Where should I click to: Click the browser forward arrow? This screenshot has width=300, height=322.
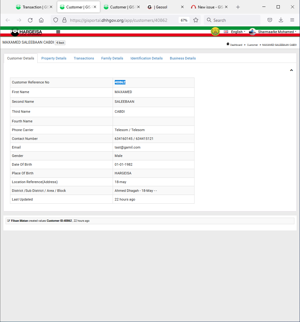point(19,20)
